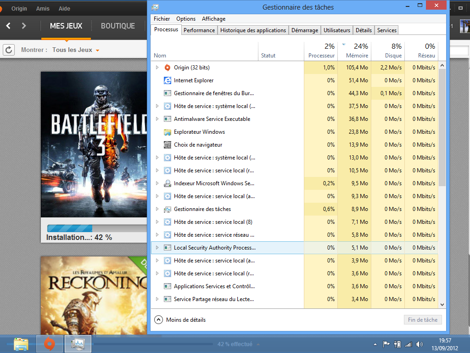
Task: Click the battery power tray icon
Action: tap(397, 344)
